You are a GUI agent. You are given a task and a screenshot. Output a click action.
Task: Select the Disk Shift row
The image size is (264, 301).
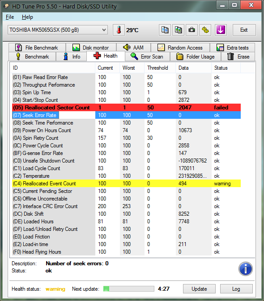(x=126, y=214)
